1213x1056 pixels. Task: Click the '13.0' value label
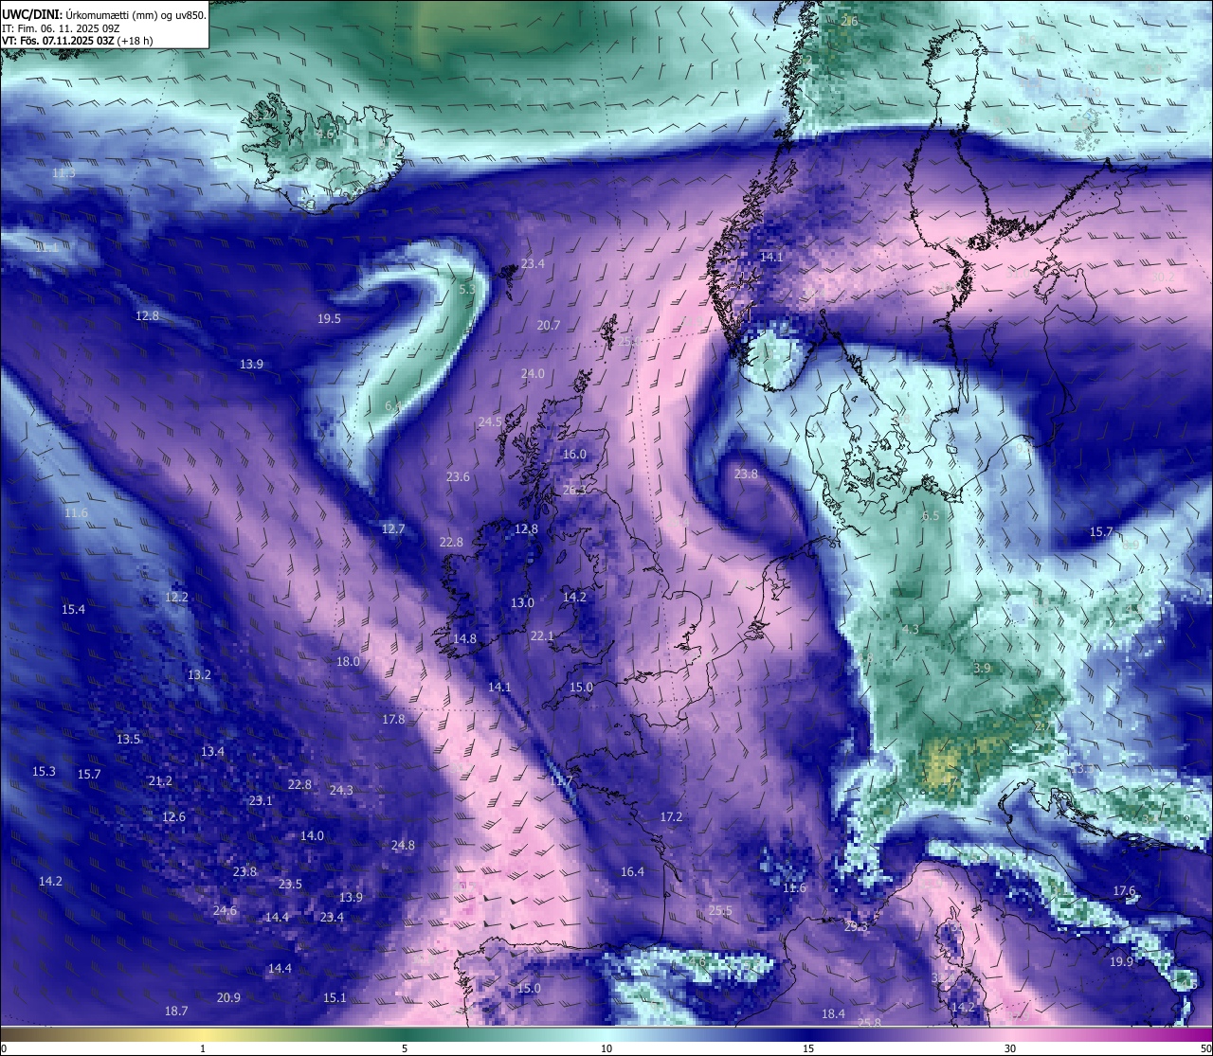click(522, 603)
